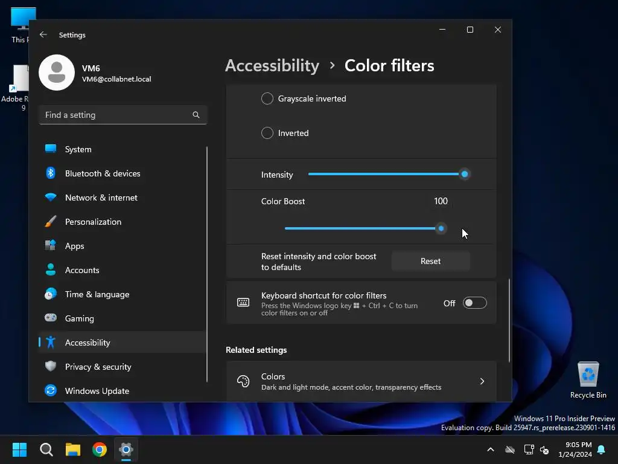Click the keyboard icon beside shortcut setting

(243, 303)
